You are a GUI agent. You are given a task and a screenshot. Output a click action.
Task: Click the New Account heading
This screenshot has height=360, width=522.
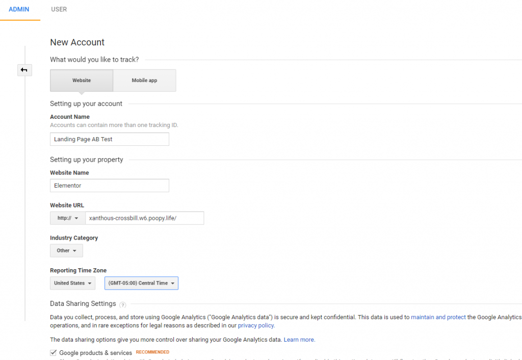(77, 42)
